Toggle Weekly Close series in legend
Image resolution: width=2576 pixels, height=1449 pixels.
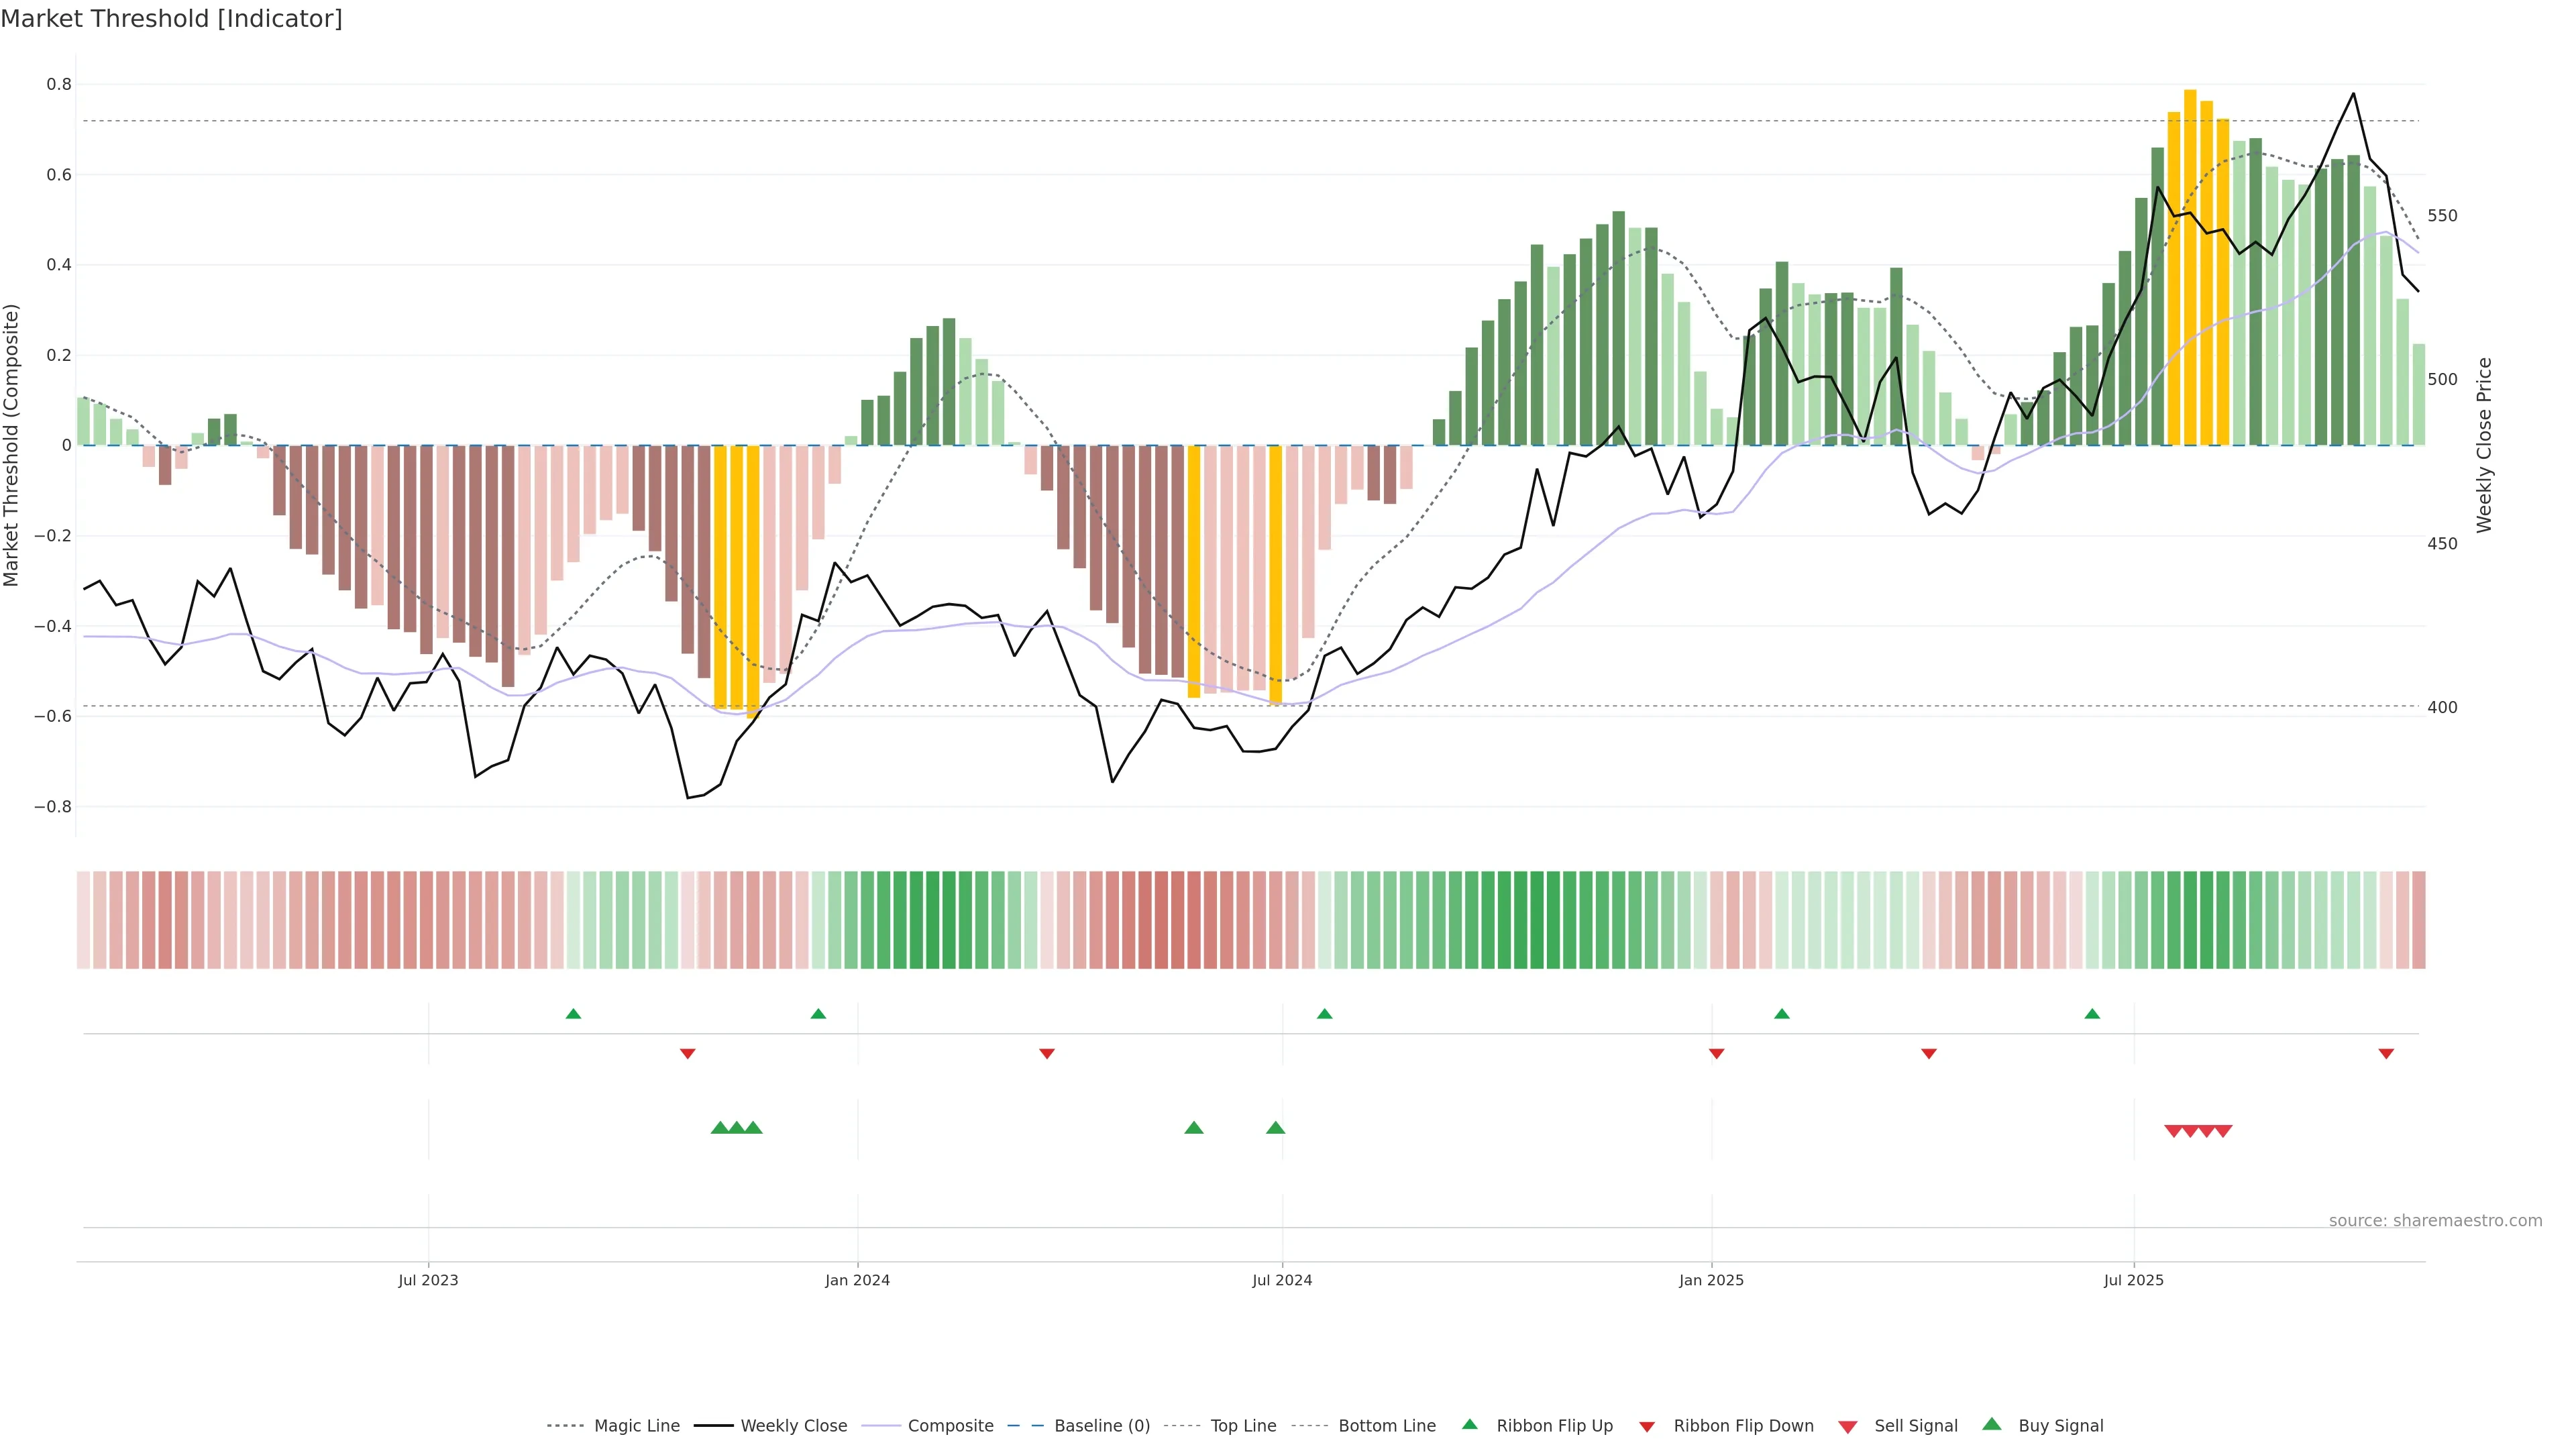[793, 1426]
